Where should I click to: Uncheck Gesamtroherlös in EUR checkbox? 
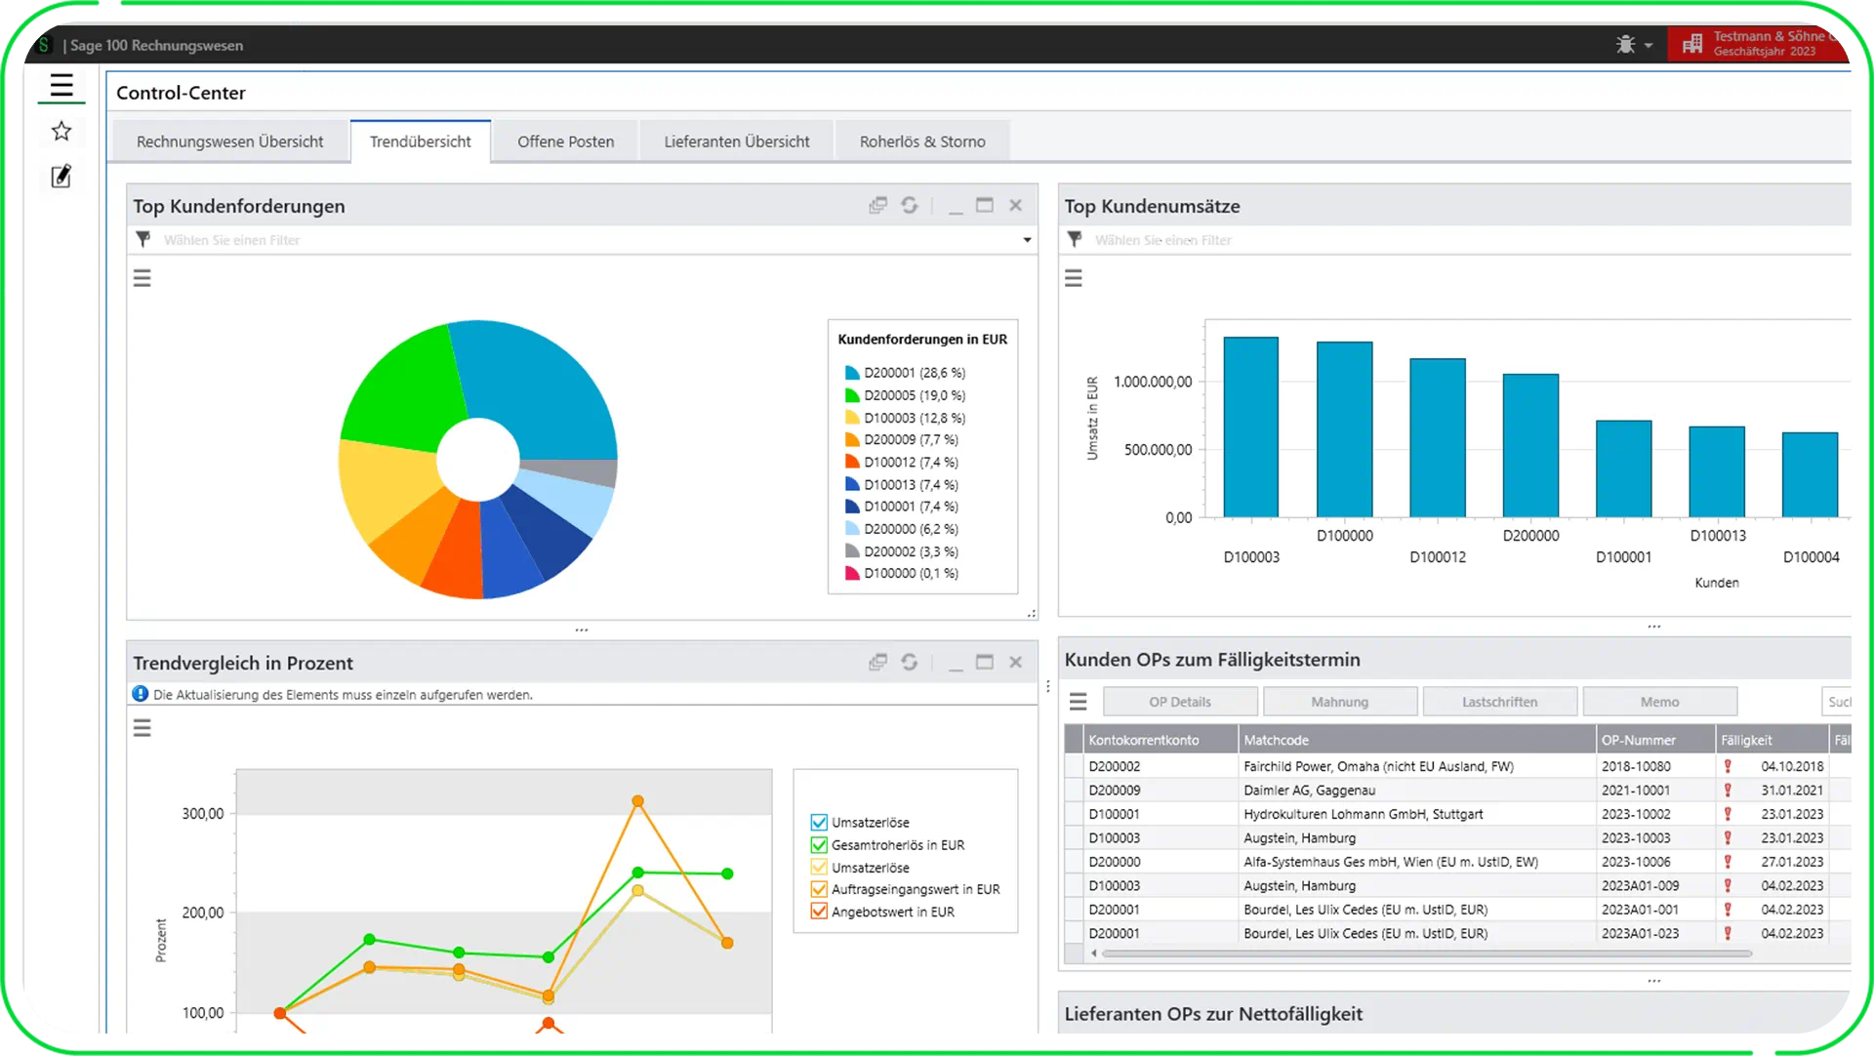pyautogui.click(x=819, y=845)
